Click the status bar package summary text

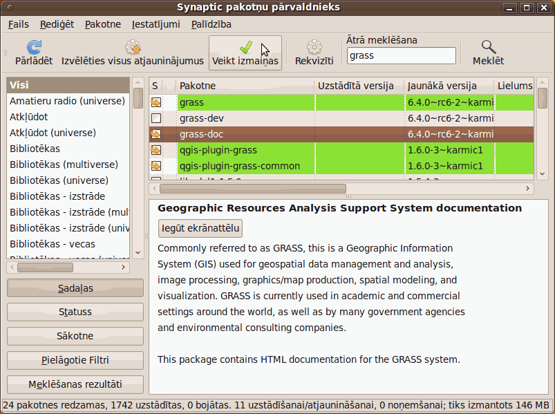[276, 405]
